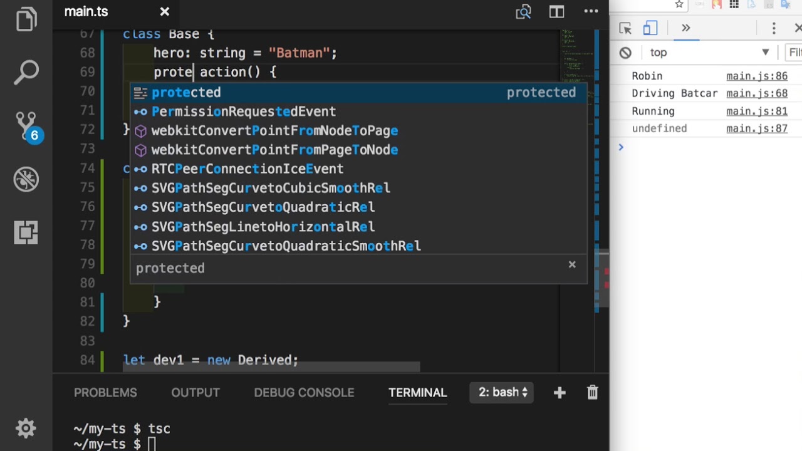Click the split editor icon
802x451 pixels.
pos(556,12)
